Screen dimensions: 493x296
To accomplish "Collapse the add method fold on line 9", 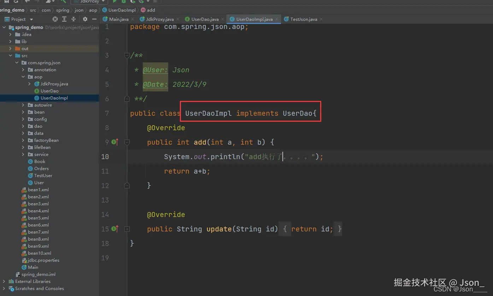I will pos(127,142).
